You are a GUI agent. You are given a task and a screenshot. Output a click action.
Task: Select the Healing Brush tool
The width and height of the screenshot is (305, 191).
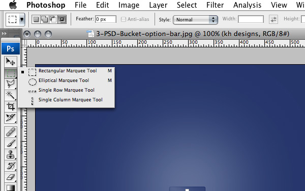11,132
